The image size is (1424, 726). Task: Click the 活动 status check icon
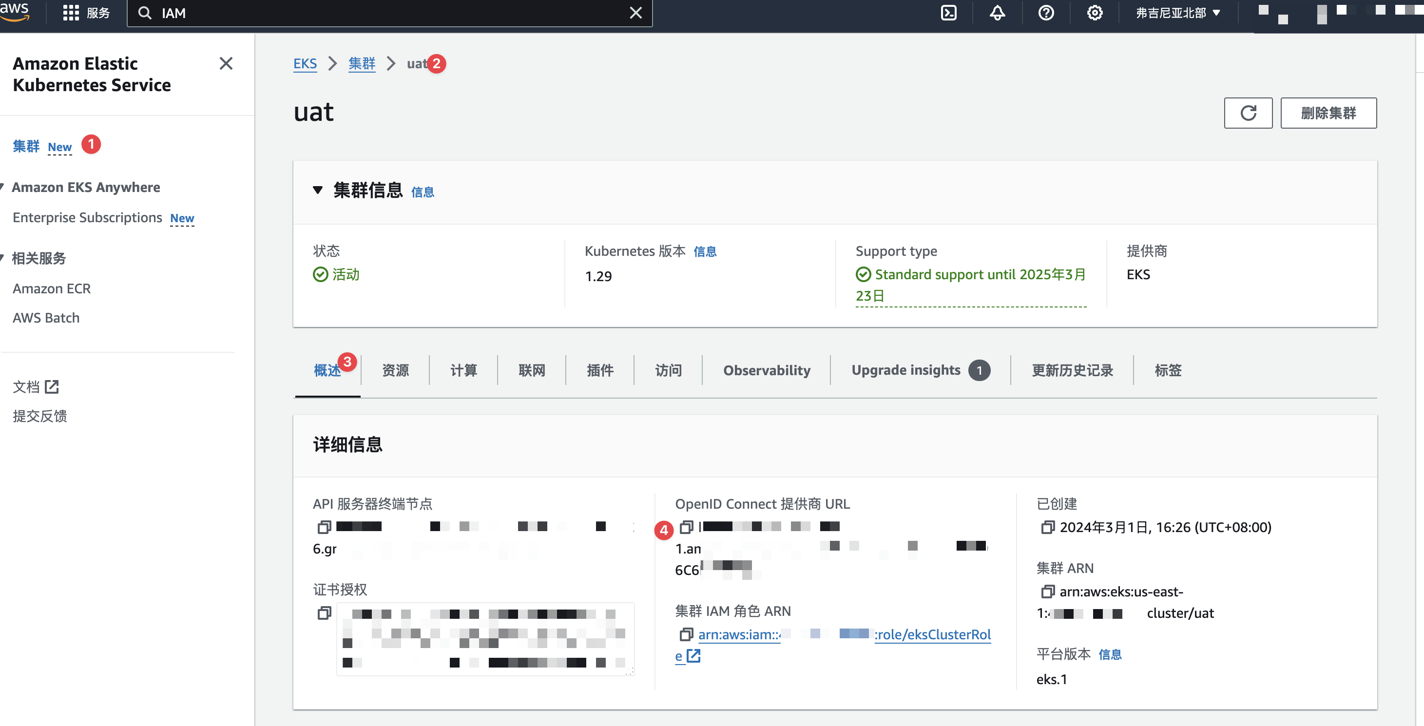320,275
